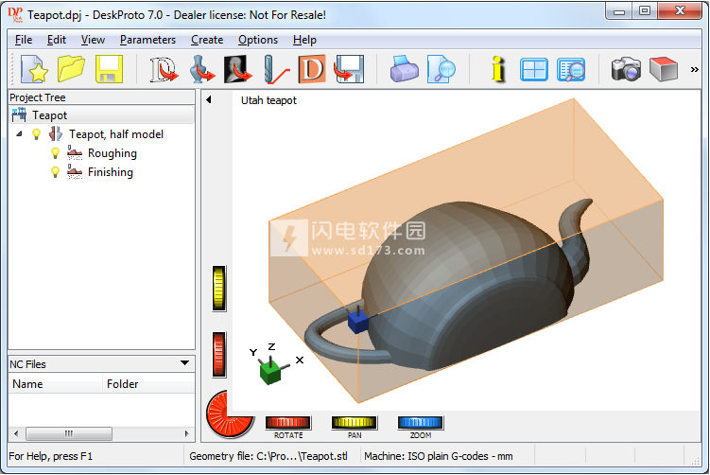The width and height of the screenshot is (710, 475).
Task: Open the cutter toolpath parameters icon
Action: [x=276, y=69]
